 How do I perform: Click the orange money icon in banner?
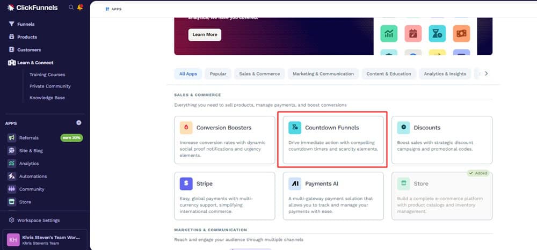(x=461, y=33)
